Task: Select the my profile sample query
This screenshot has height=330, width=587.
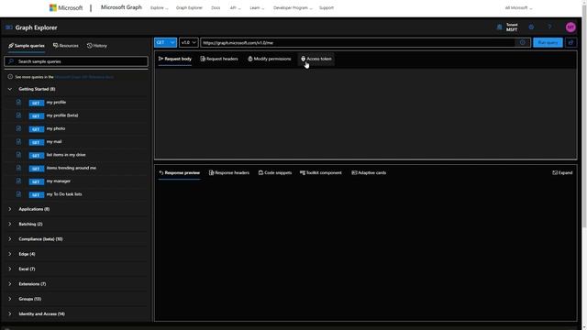Action: pyautogui.click(x=56, y=102)
